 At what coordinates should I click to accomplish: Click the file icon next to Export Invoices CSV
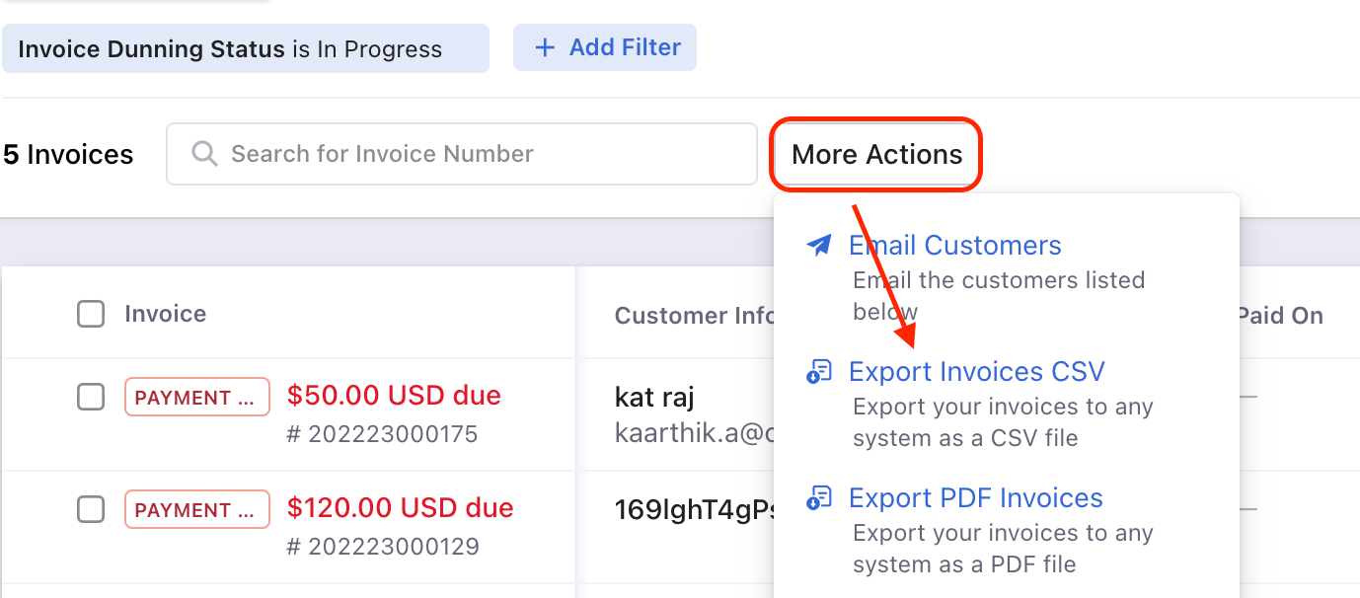819,372
